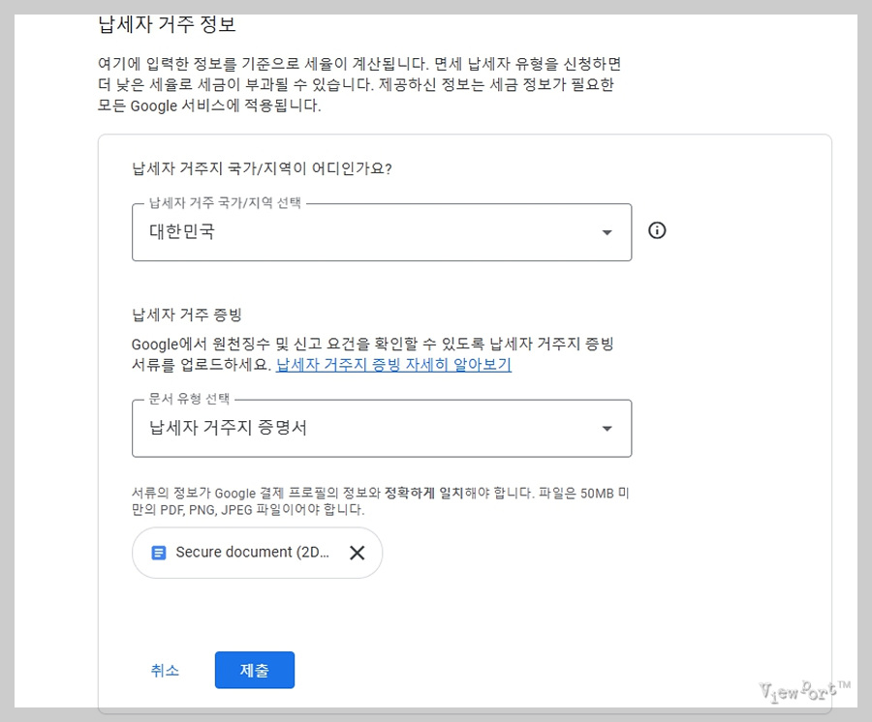The height and width of the screenshot is (722, 872).
Task: Submit the form with 제출 button
Action: [255, 670]
